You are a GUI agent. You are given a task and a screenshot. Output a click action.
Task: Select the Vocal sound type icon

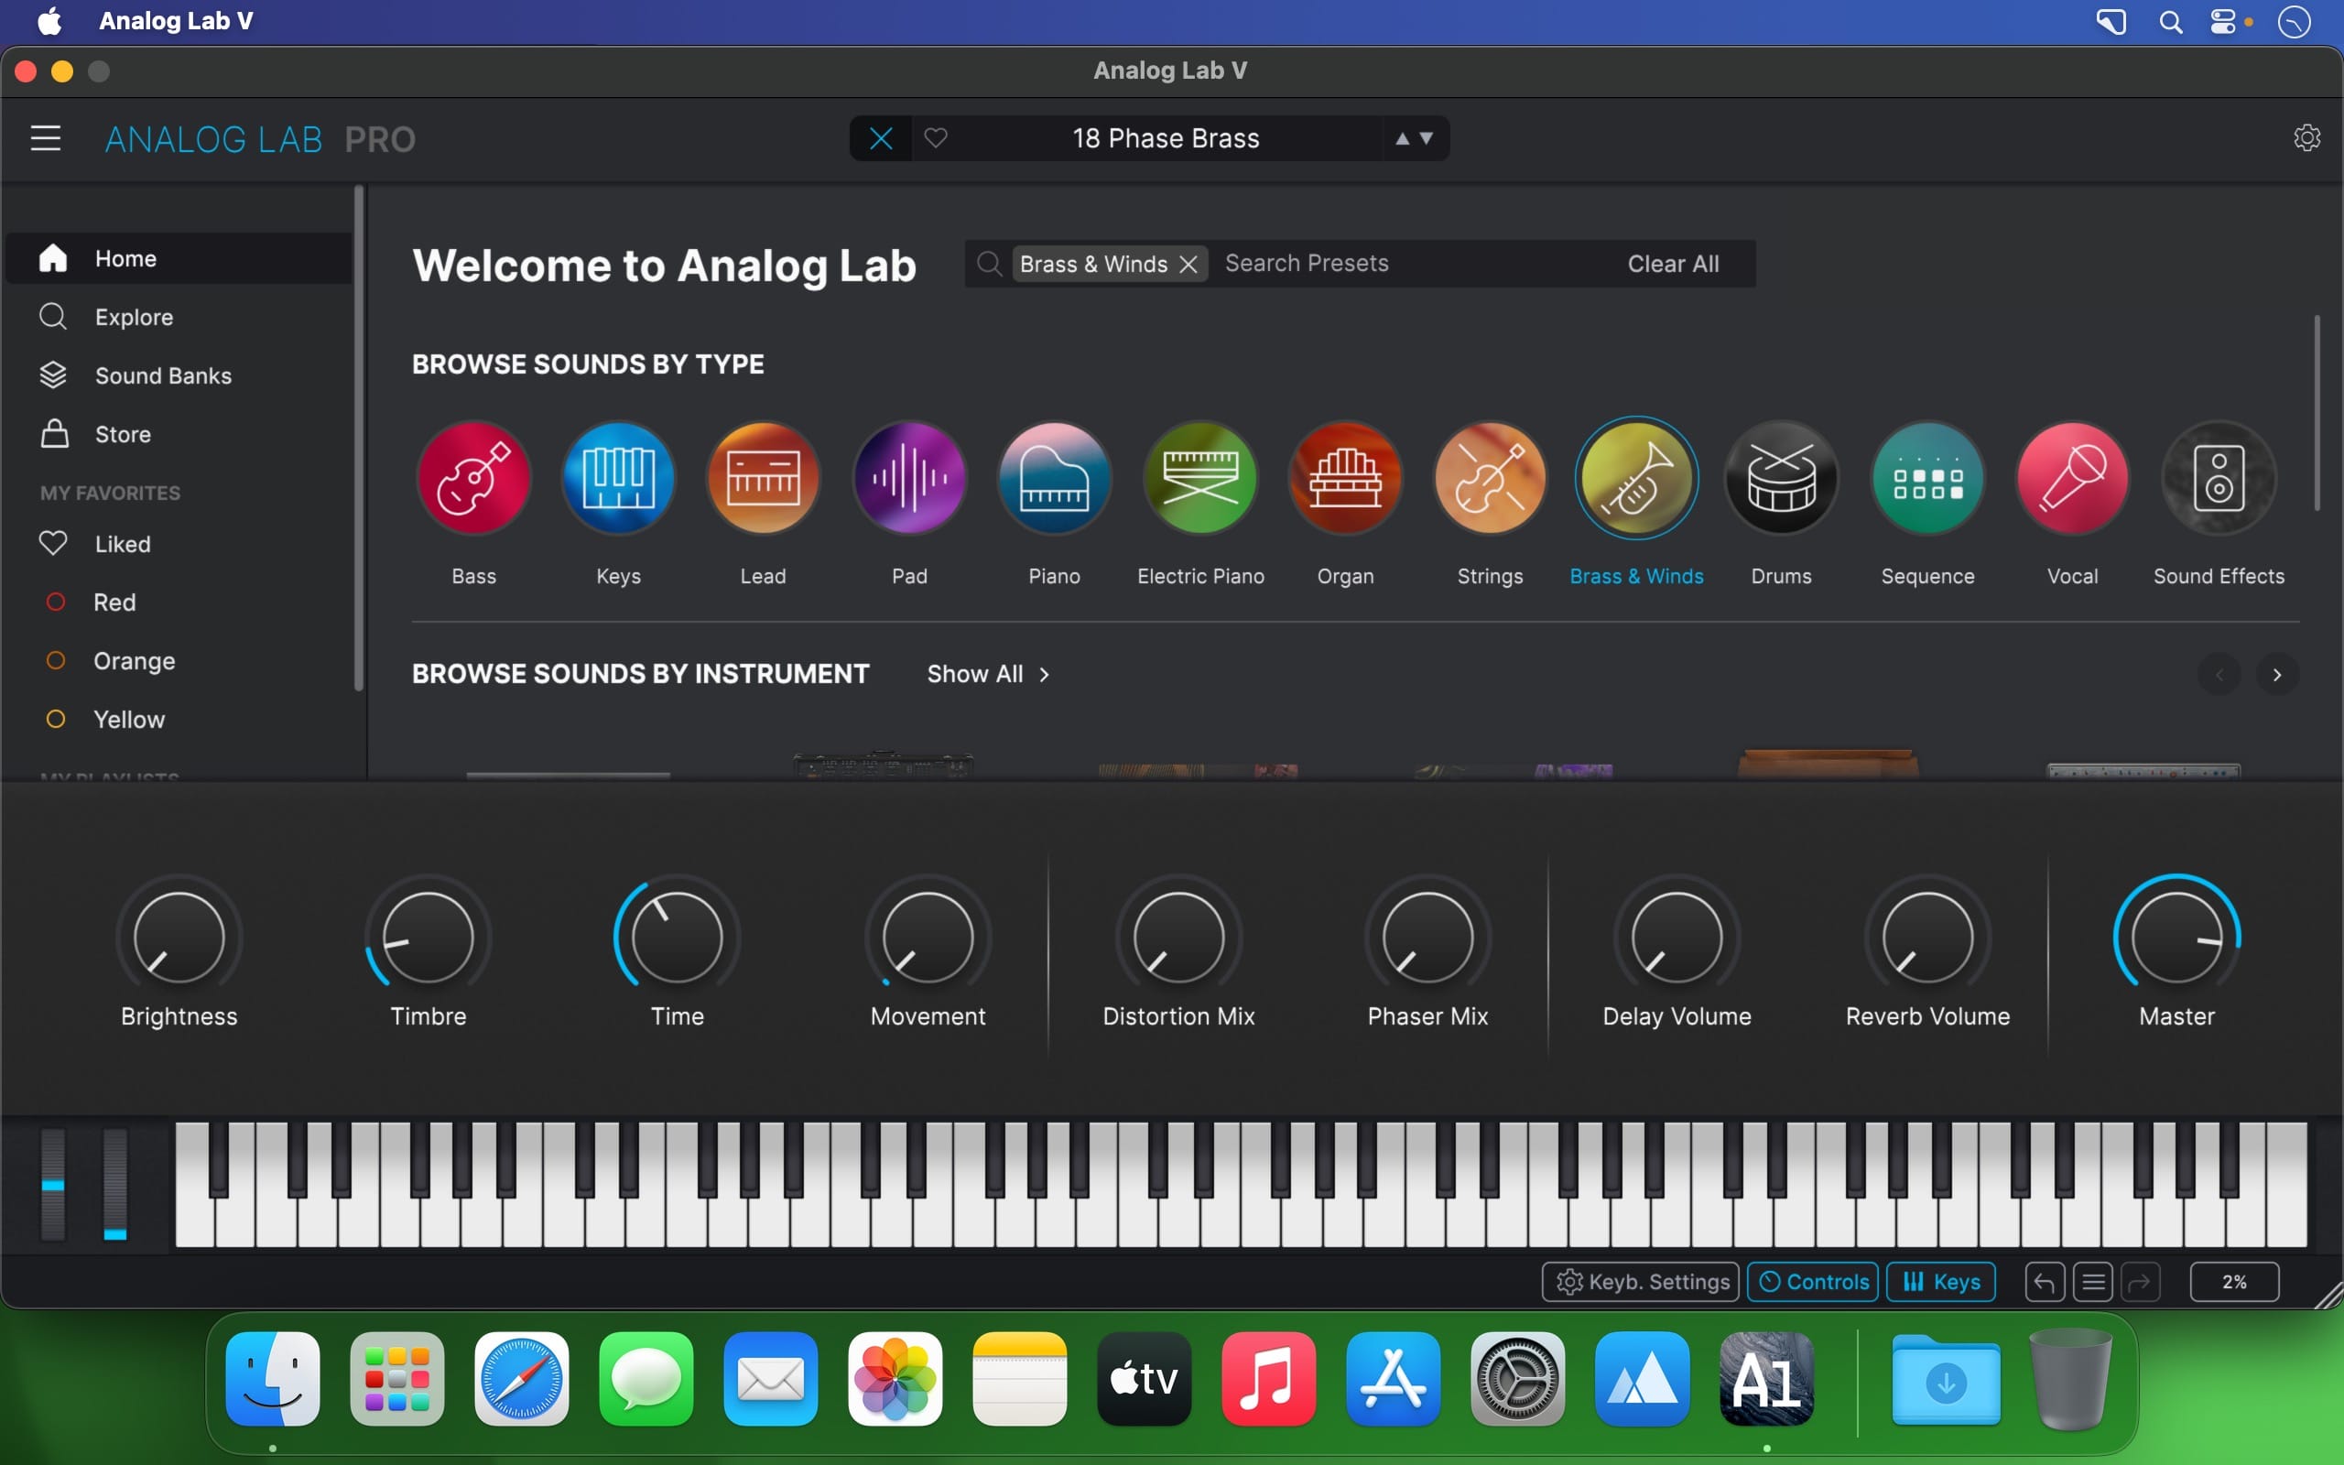2073,478
